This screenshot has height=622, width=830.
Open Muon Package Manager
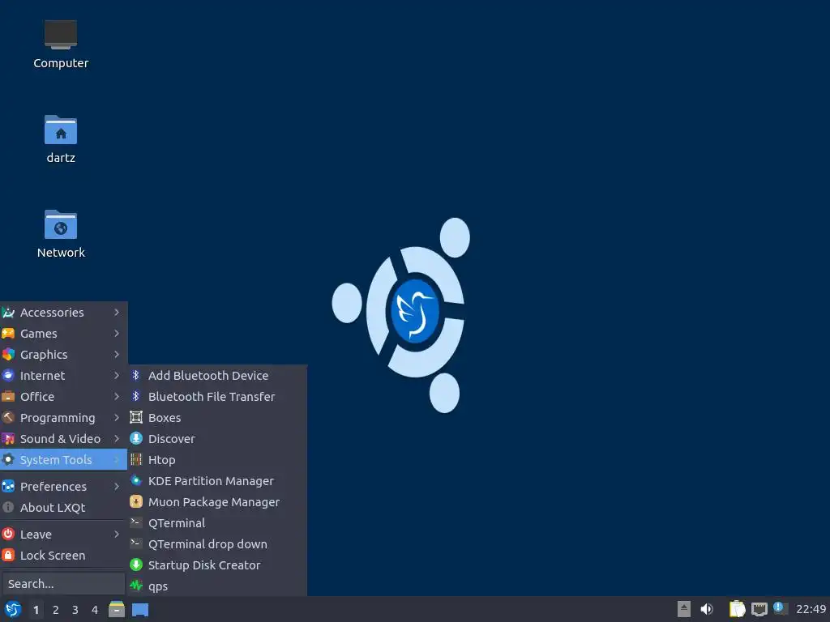tap(217, 502)
